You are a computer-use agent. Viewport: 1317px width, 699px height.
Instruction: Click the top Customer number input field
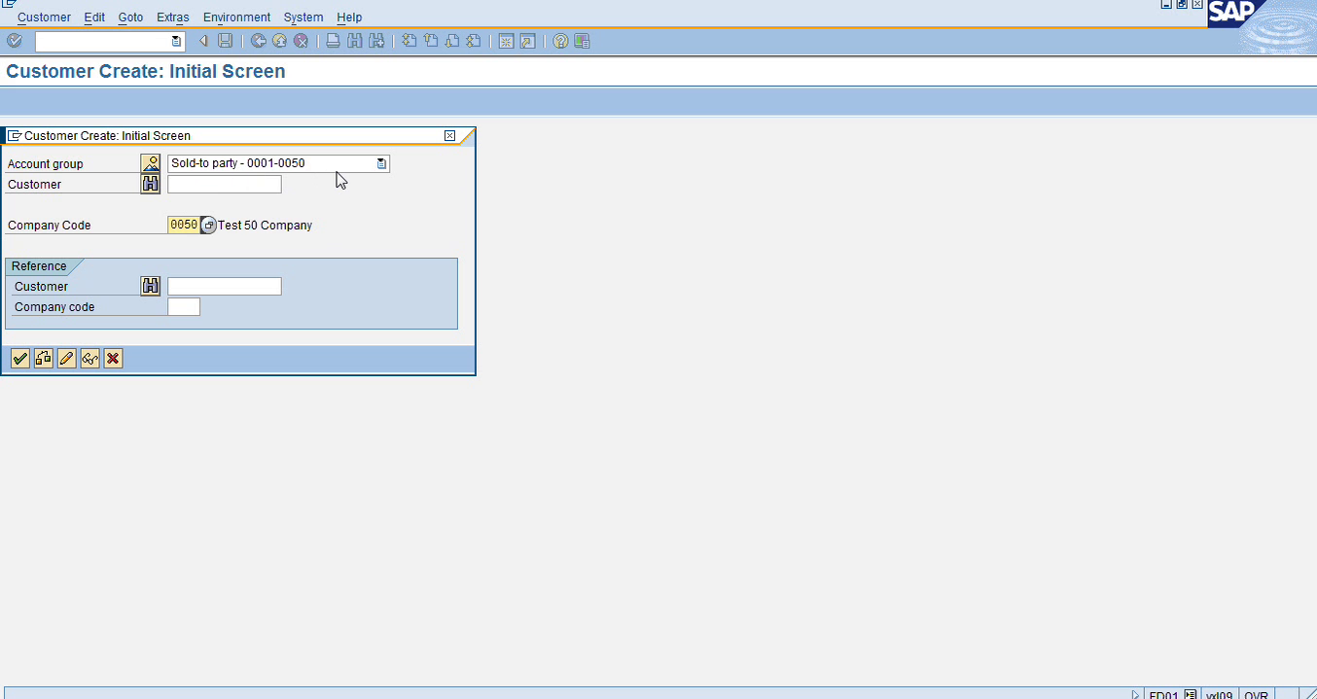[x=225, y=184]
